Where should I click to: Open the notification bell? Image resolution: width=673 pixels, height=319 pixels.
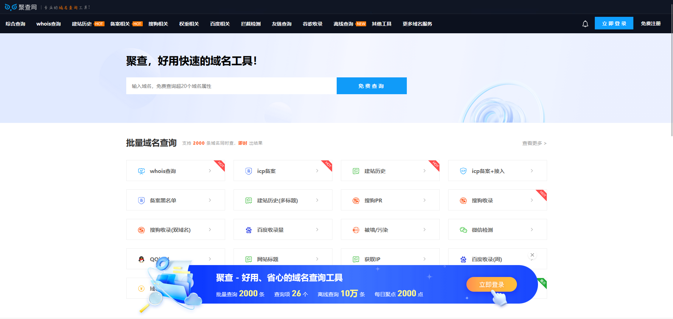[585, 24]
